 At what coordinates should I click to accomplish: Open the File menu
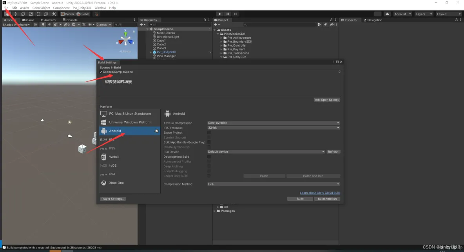click(x=5, y=8)
